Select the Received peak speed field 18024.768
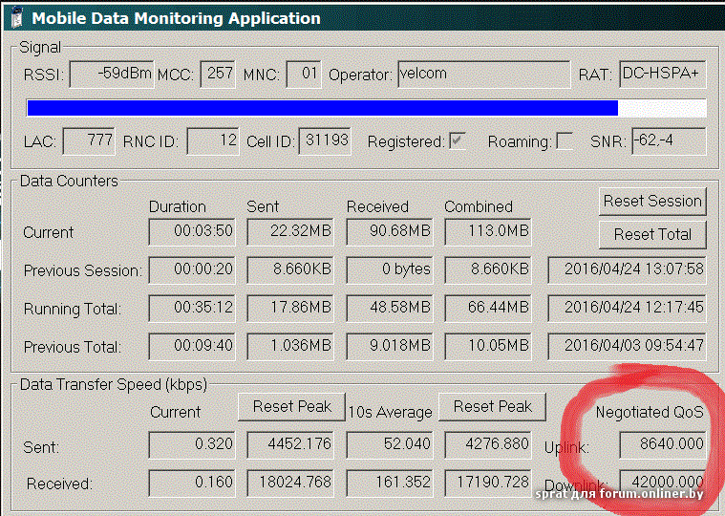Viewport: 725px width, 516px height. (x=290, y=483)
